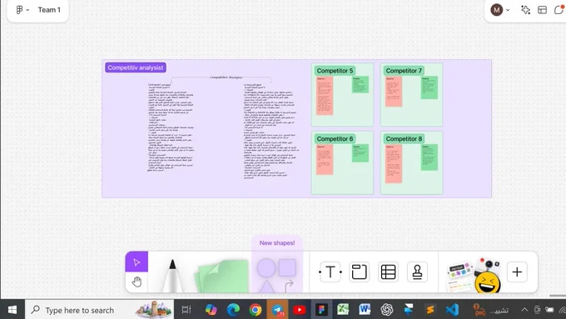Open Task View on the taskbar
The image size is (566, 319).
pyautogui.click(x=186, y=310)
